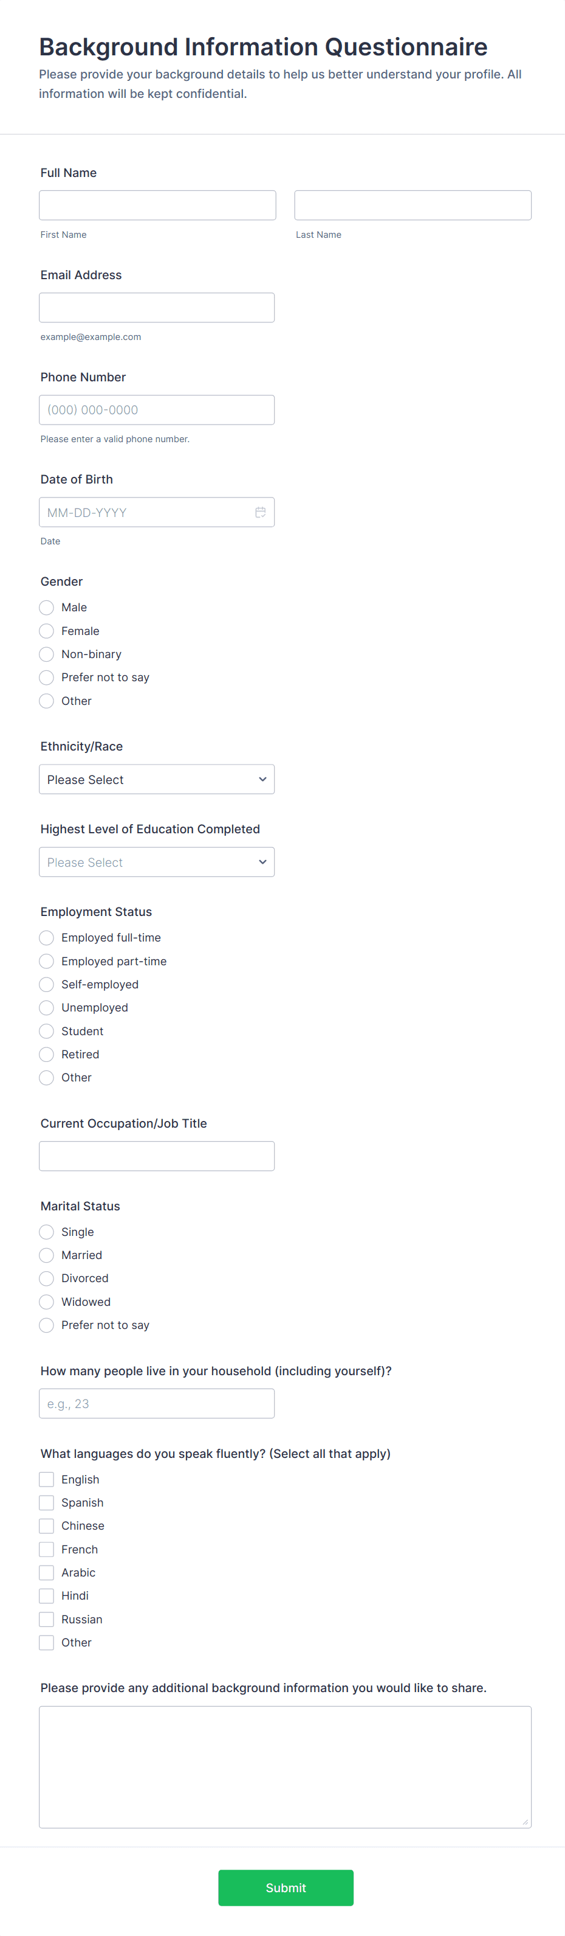Open the Date of Birth calendar icon
The height and width of the screenshot is (1936, 565).
[261, 512]
